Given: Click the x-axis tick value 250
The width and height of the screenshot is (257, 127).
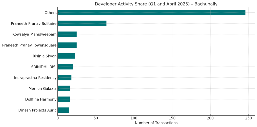Looking at the screenshot, I should pos(248,118).
